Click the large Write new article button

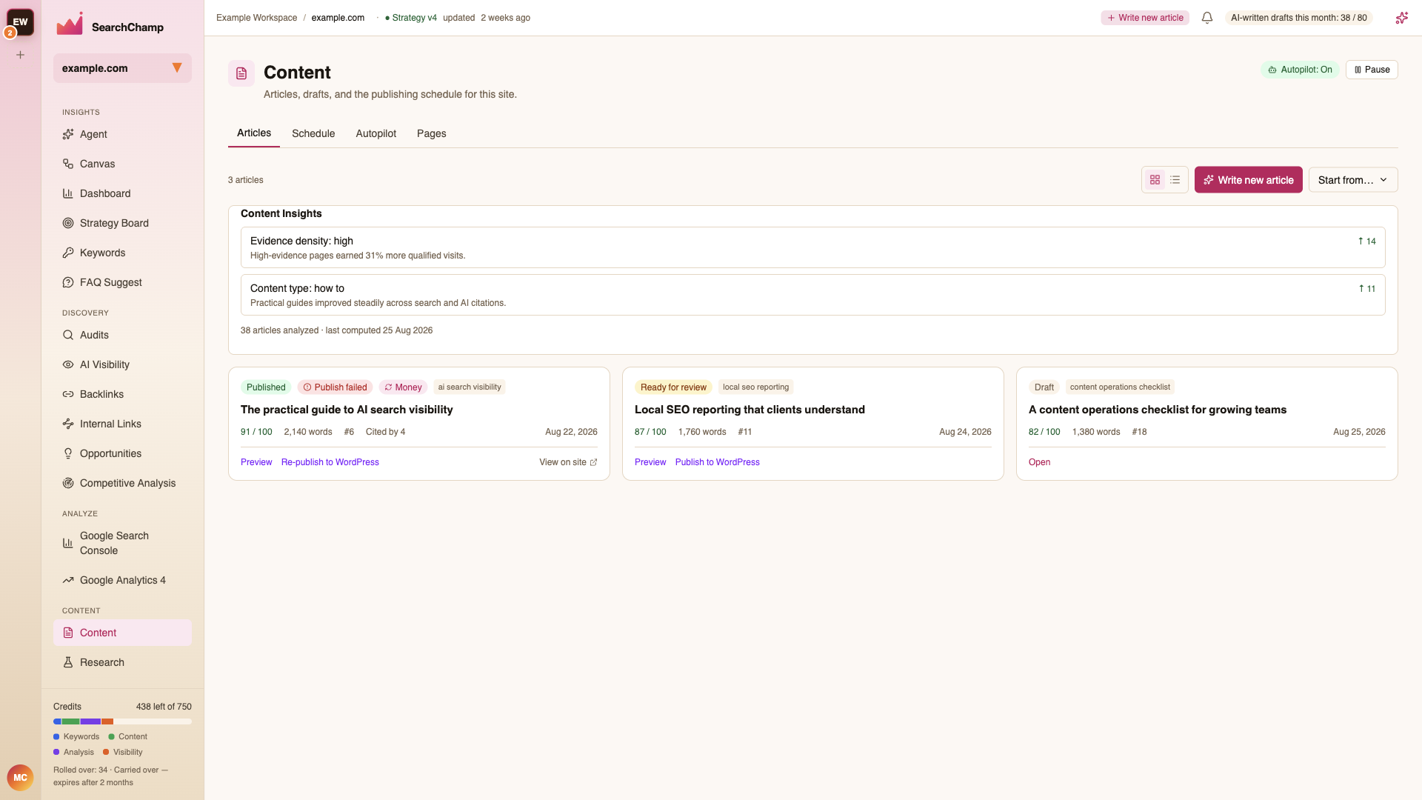(1248, 180)
